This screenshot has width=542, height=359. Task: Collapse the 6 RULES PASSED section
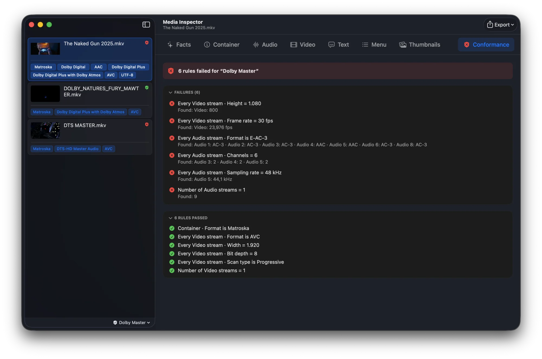pos(170,218)
